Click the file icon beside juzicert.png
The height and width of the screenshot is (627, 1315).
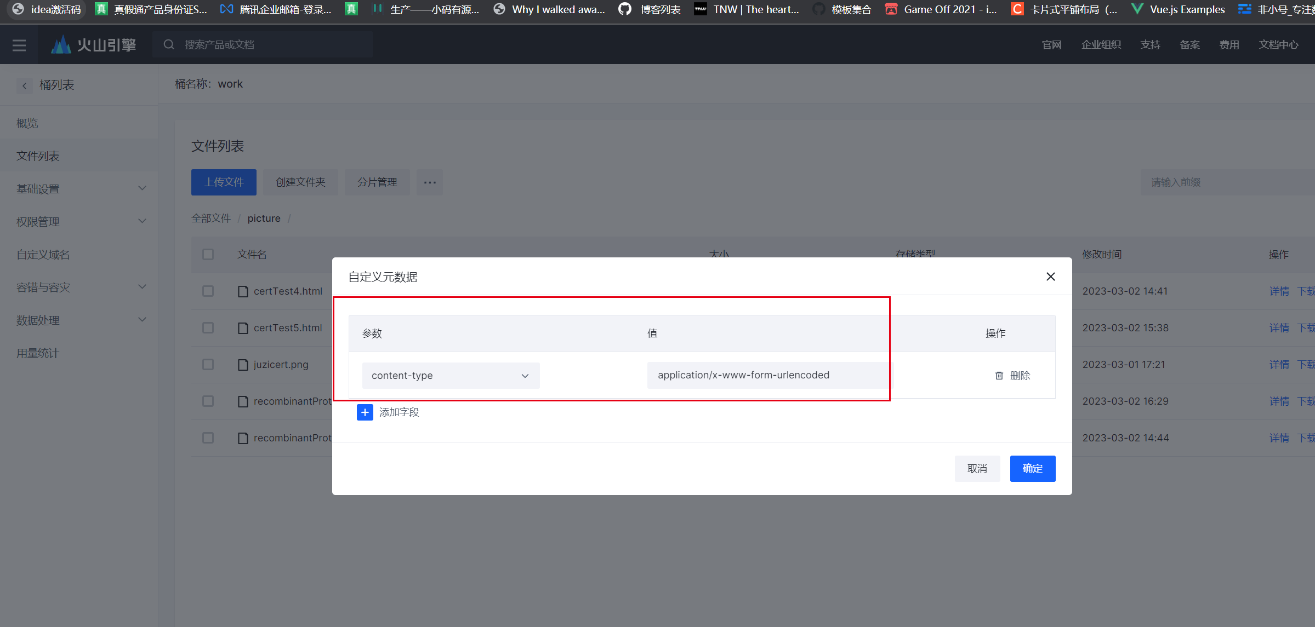243,364
